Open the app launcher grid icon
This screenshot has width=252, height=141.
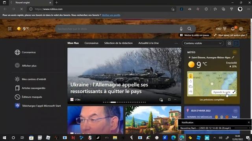click(9, 29)
